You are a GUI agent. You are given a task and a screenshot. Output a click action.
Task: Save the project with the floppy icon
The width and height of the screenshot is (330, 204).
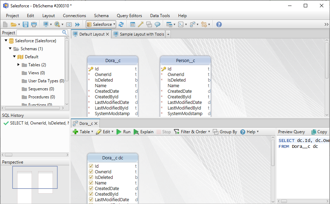[26, 24]
